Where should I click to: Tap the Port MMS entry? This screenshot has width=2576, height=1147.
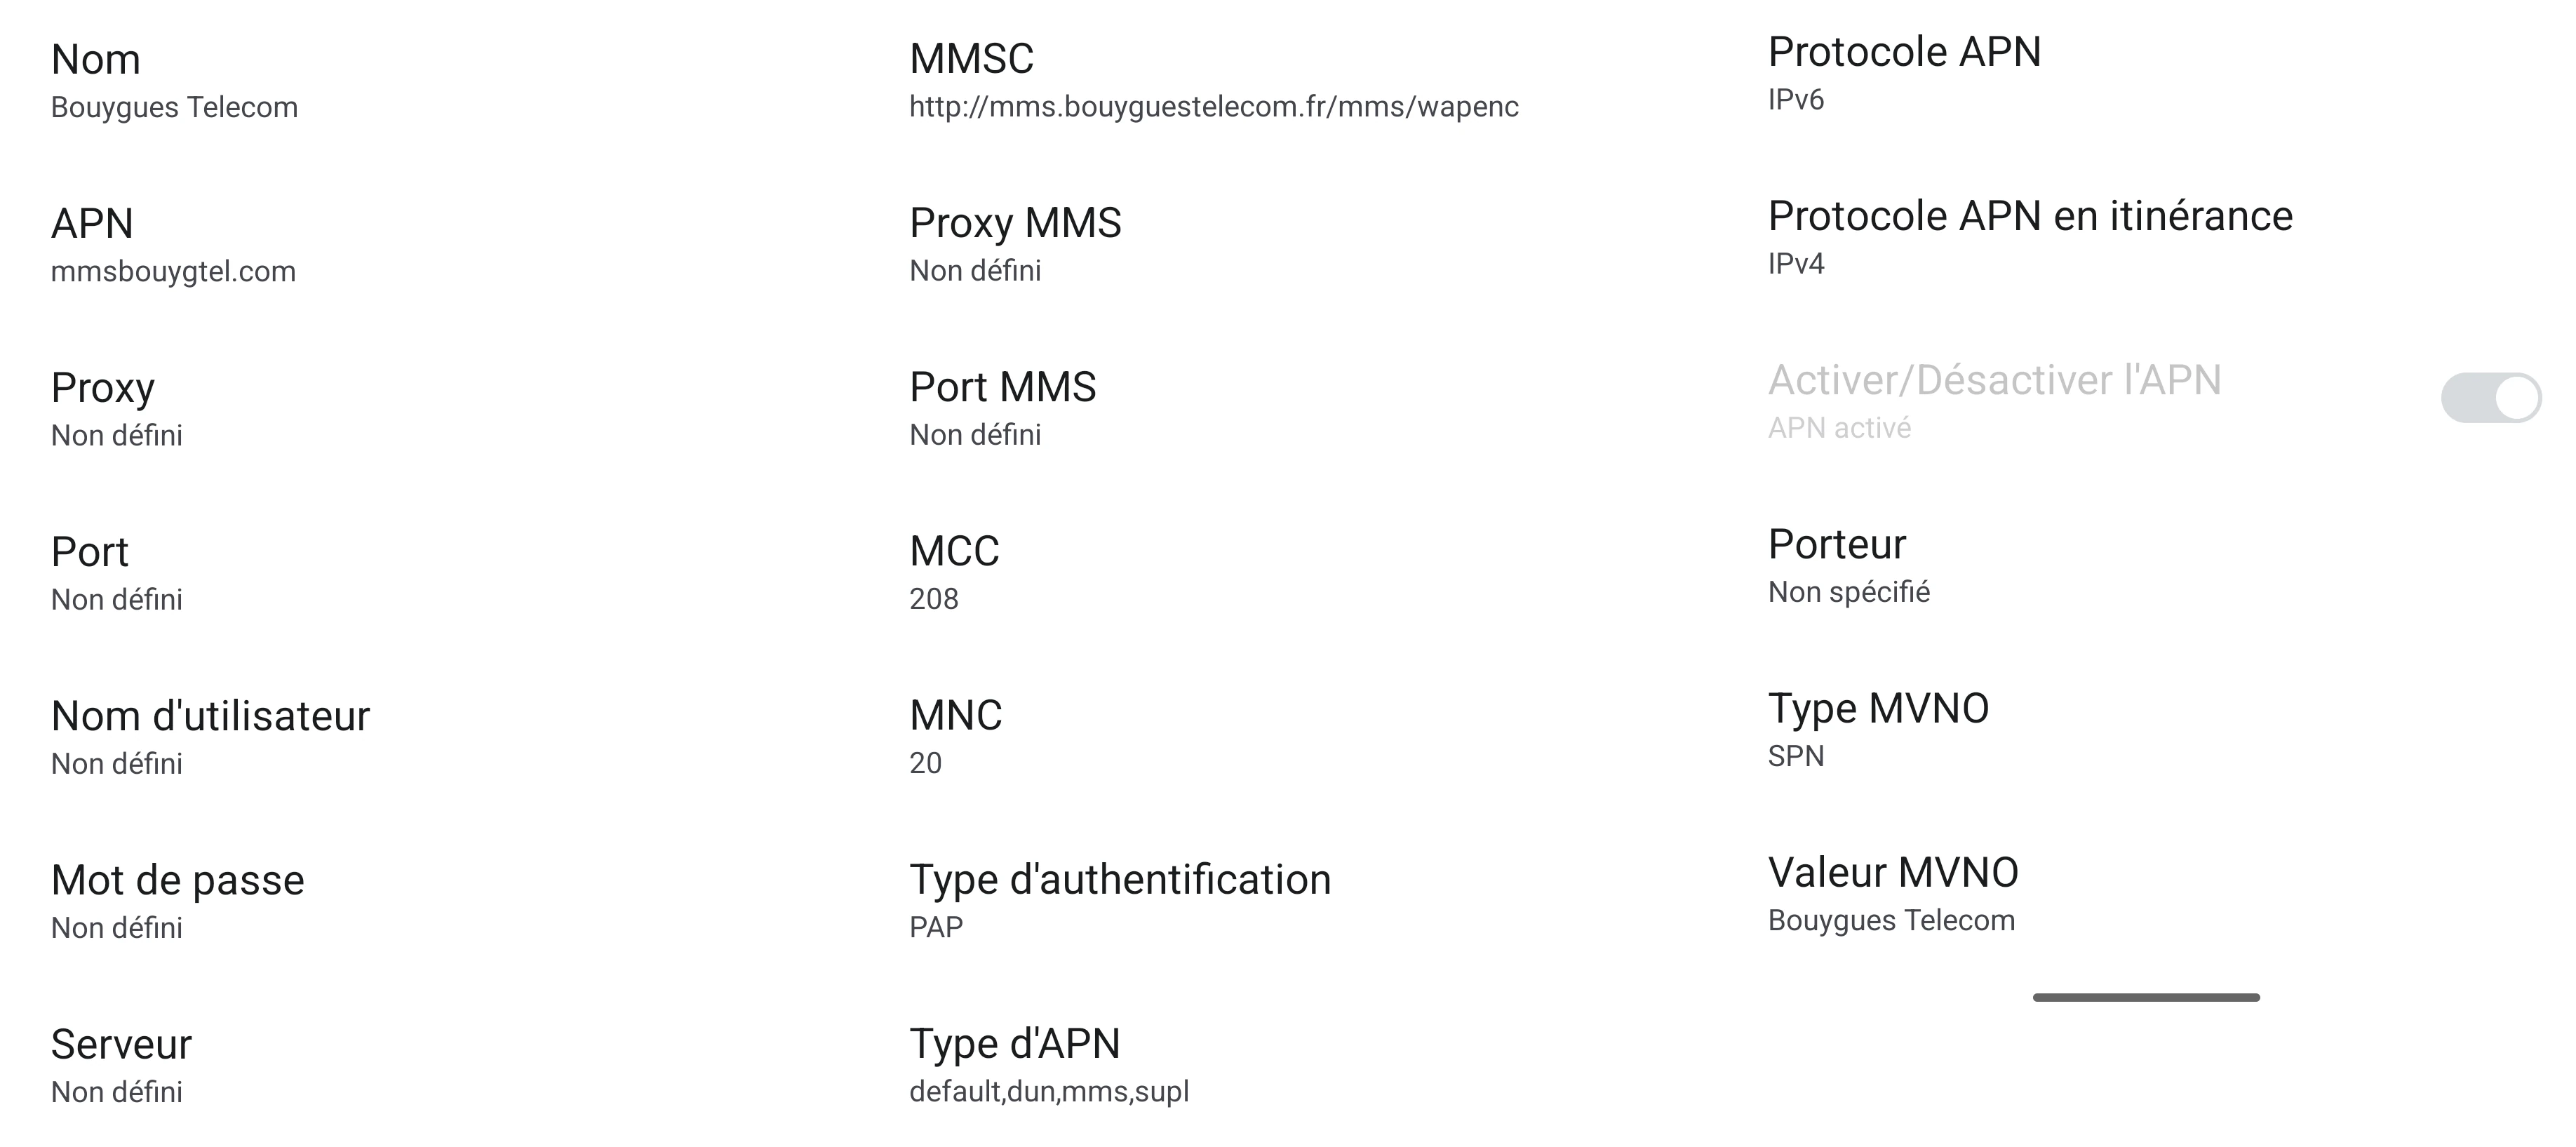tap(1002, 409)
